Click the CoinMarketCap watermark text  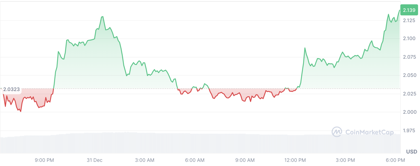[369, 132]
